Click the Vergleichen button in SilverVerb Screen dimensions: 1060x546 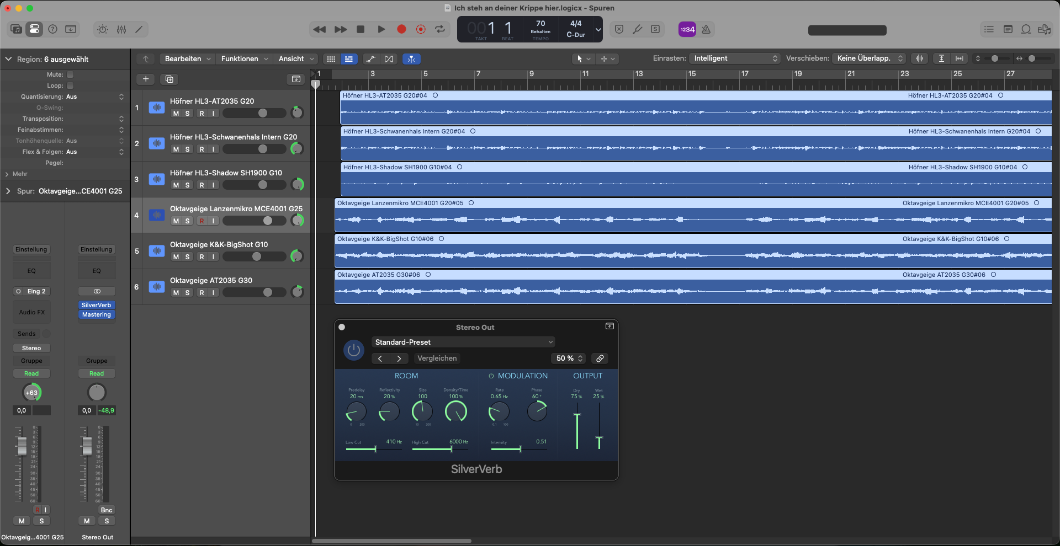(437, 358)
